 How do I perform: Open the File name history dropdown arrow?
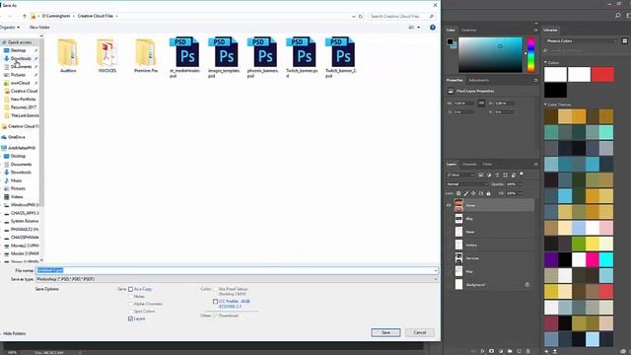pyautogui.click(x=436, y=270)
